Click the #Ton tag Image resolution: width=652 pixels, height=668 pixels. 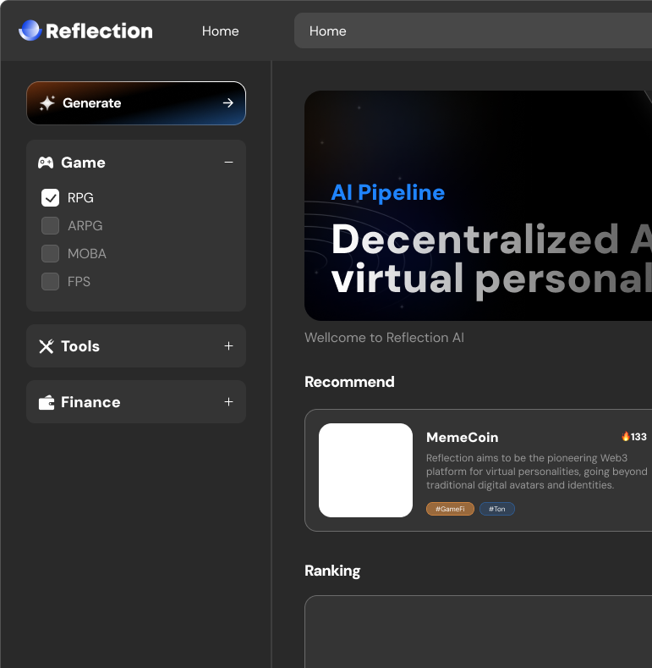point(497,509)
